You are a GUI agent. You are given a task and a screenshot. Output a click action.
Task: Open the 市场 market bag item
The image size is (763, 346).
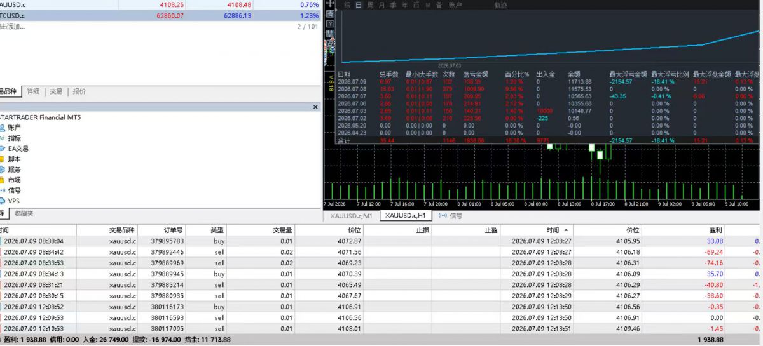pos(10,180)
